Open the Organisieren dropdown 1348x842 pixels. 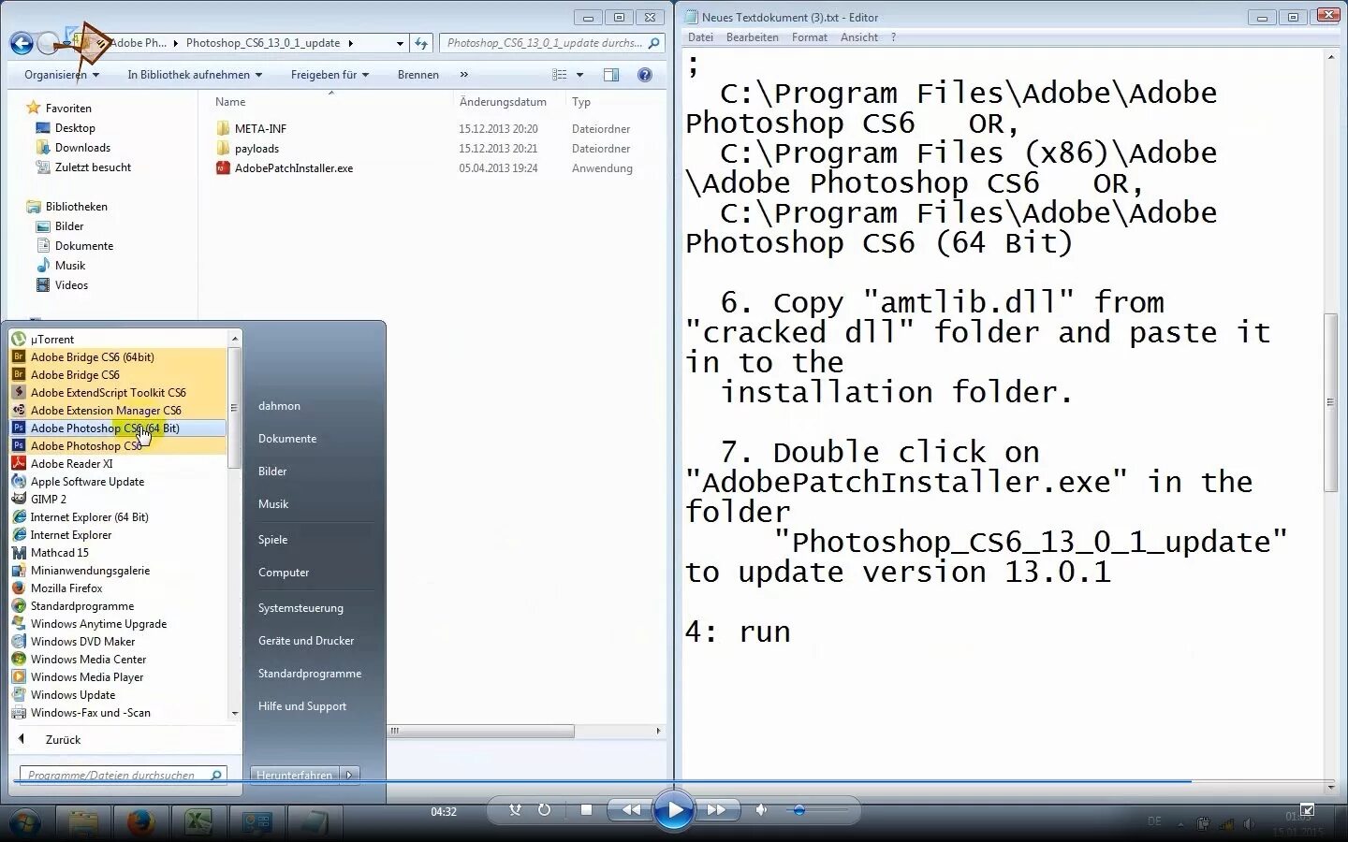click(x=62, y=75)
